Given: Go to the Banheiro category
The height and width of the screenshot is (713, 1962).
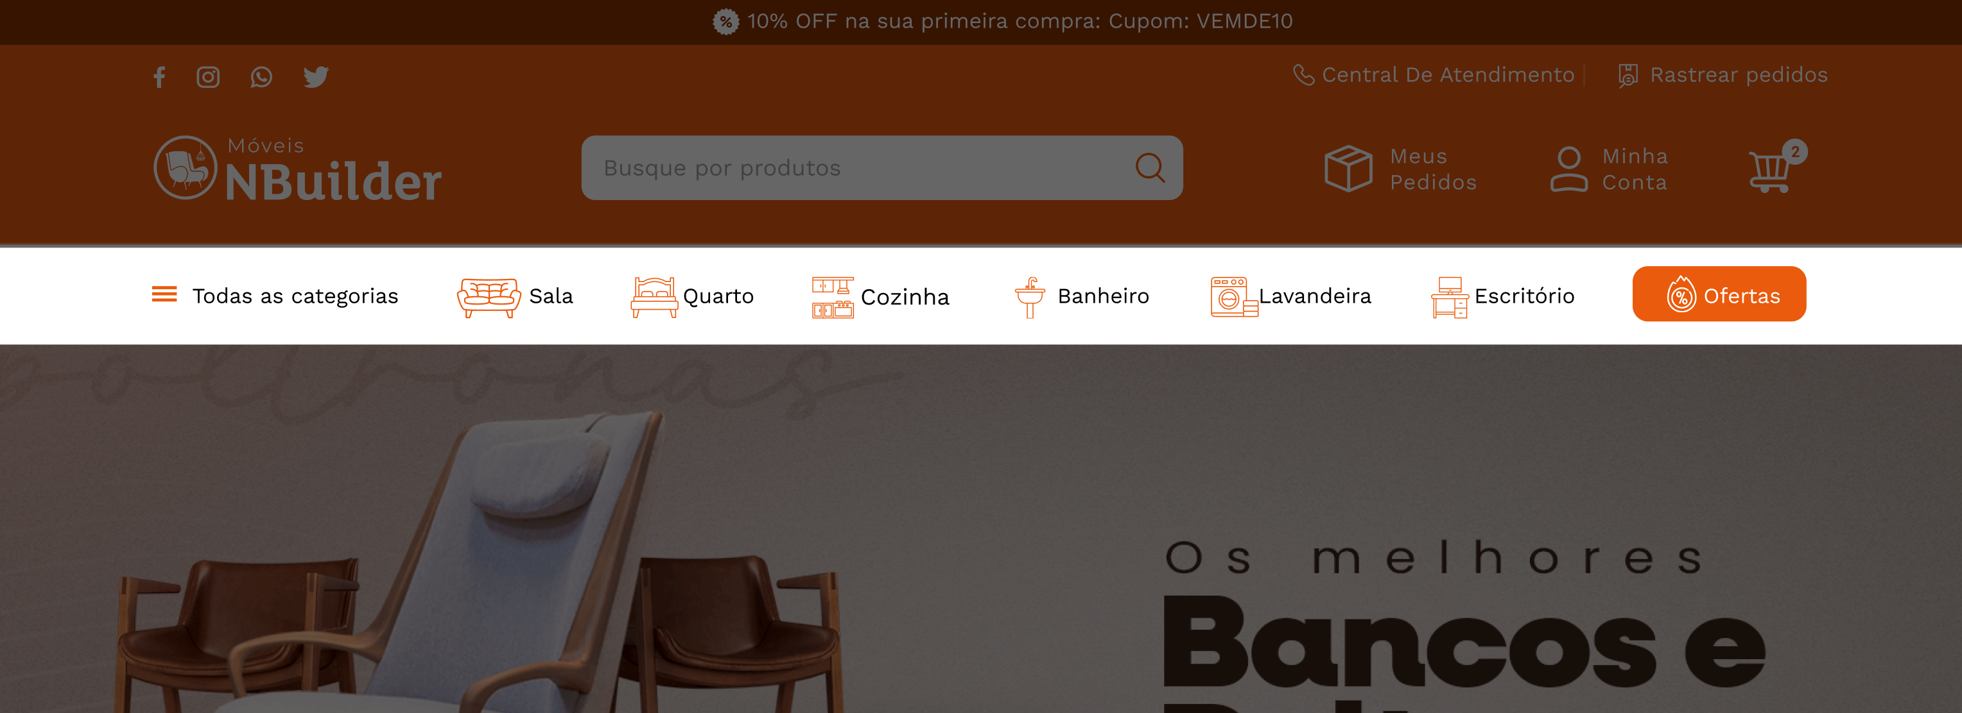Looking at the screenshot, I should 1082,297.
